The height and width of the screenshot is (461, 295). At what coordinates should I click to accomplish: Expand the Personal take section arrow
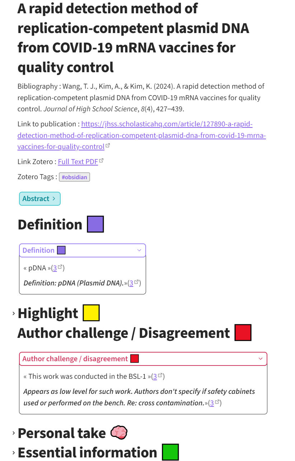14,433
